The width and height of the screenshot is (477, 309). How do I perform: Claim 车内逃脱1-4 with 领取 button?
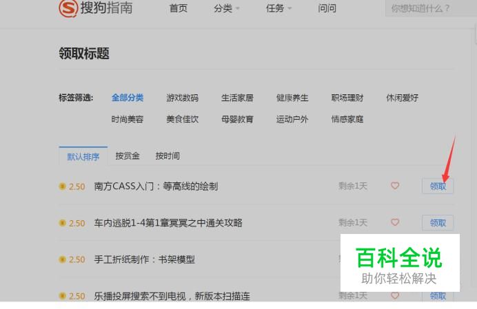click(x=438, y=223)
